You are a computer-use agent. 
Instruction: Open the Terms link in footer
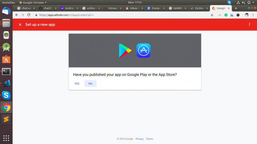(x=149, y=139)
